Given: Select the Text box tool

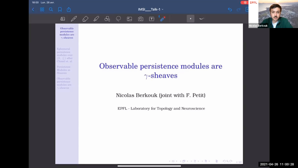Looking at the screenshot, I should point(152,19).
